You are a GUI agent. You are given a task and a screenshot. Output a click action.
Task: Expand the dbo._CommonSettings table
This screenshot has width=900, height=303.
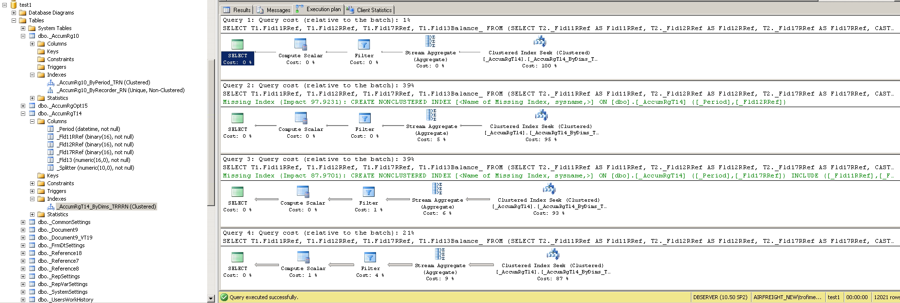(23, 222)
